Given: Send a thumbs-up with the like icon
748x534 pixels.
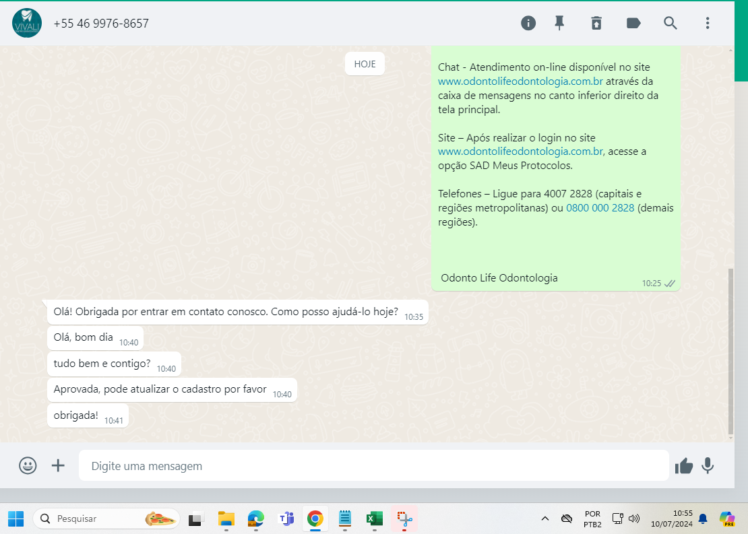Looking at the screenshot, I should point(683,466).
